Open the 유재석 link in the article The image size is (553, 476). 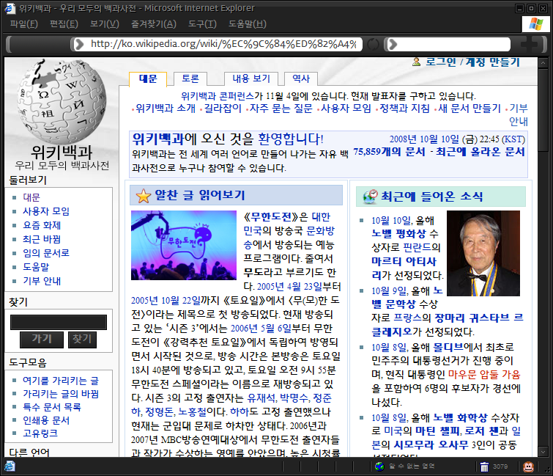coord(261,398)
